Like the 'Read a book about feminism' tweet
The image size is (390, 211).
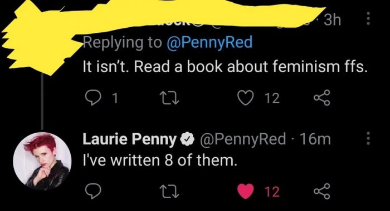coord(246,98)
